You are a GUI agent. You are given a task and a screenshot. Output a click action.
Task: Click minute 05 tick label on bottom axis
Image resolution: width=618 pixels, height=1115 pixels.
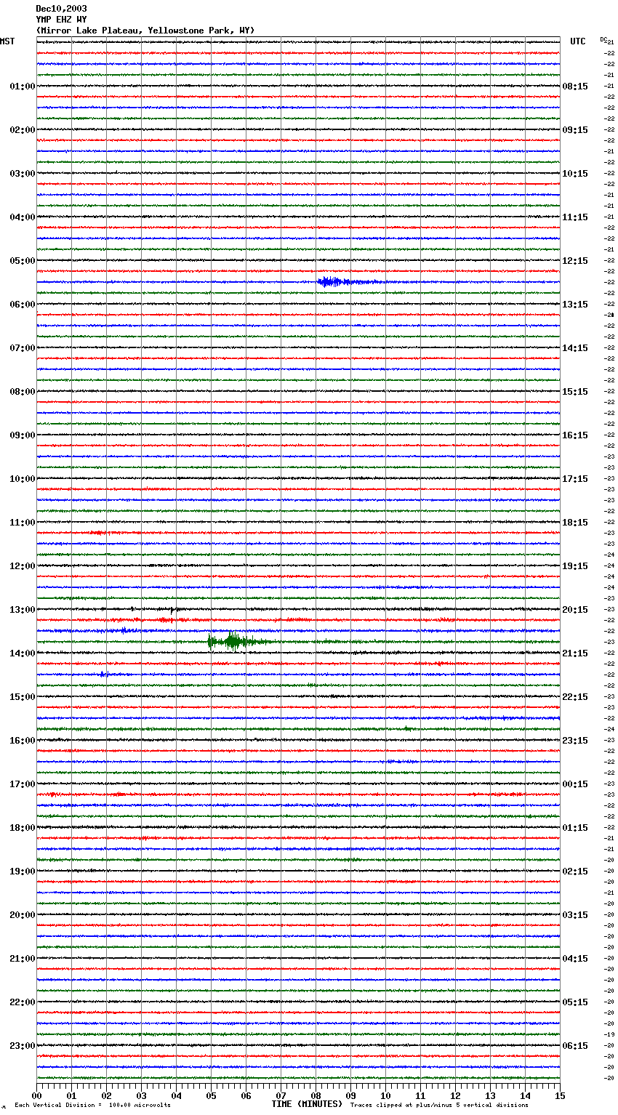(211, 1095)
